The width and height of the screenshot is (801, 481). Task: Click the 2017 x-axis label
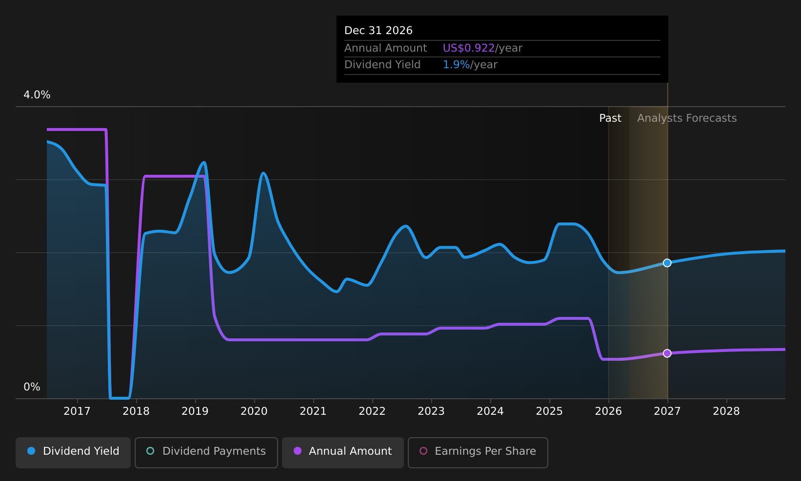pos(77,411)
